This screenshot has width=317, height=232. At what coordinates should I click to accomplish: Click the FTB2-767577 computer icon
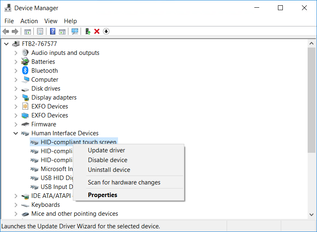16,43
